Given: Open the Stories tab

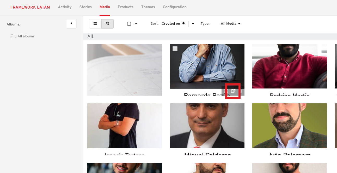Looking at the screenshot, I should click(85, 7).
